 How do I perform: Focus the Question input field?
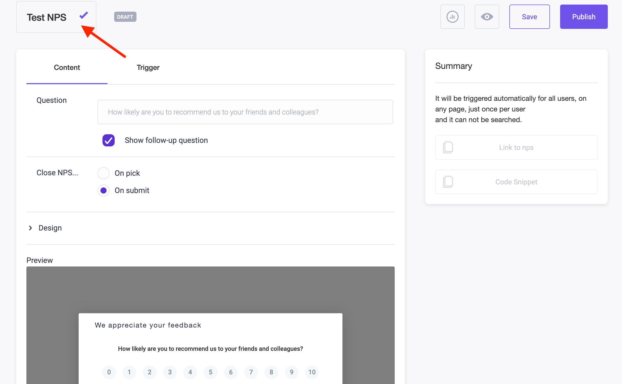tap(245, 112)
